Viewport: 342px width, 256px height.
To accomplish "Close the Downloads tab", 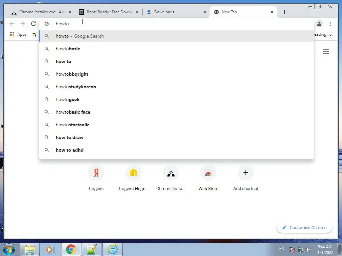I will tap(205, 12).
